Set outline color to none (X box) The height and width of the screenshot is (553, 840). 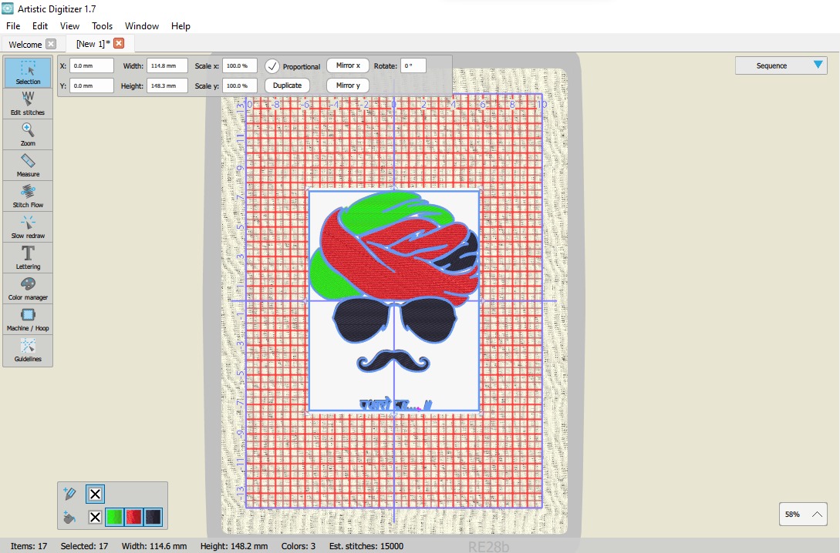coord(95,494)
